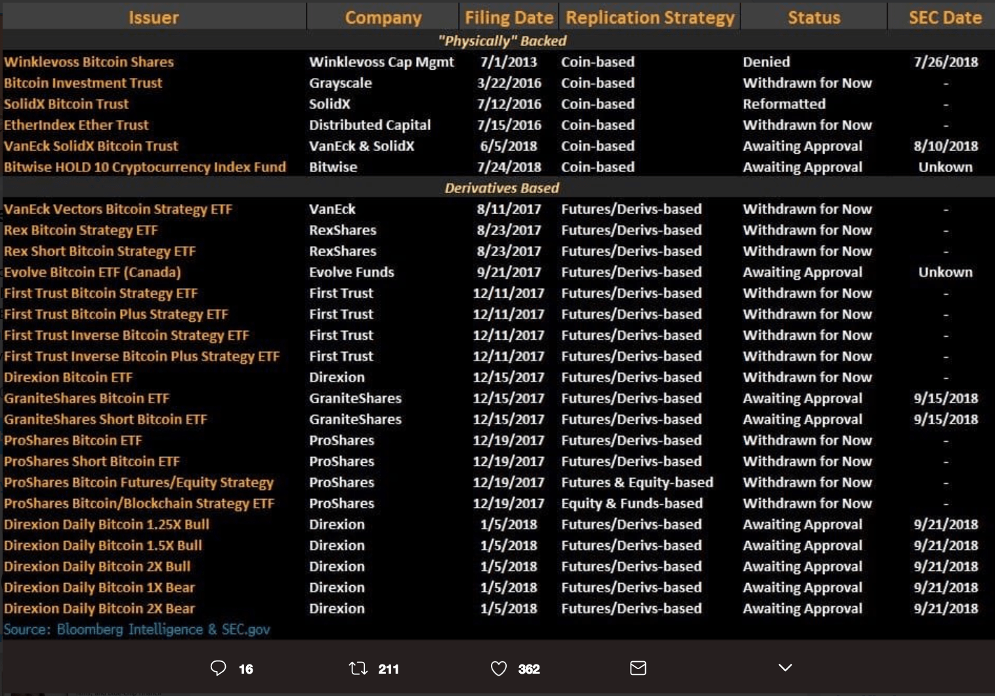Click First Trust Inverse Bitcoin Plus Strategy ETF
This screenshot has height=696, width=995.
click(142, 356)
